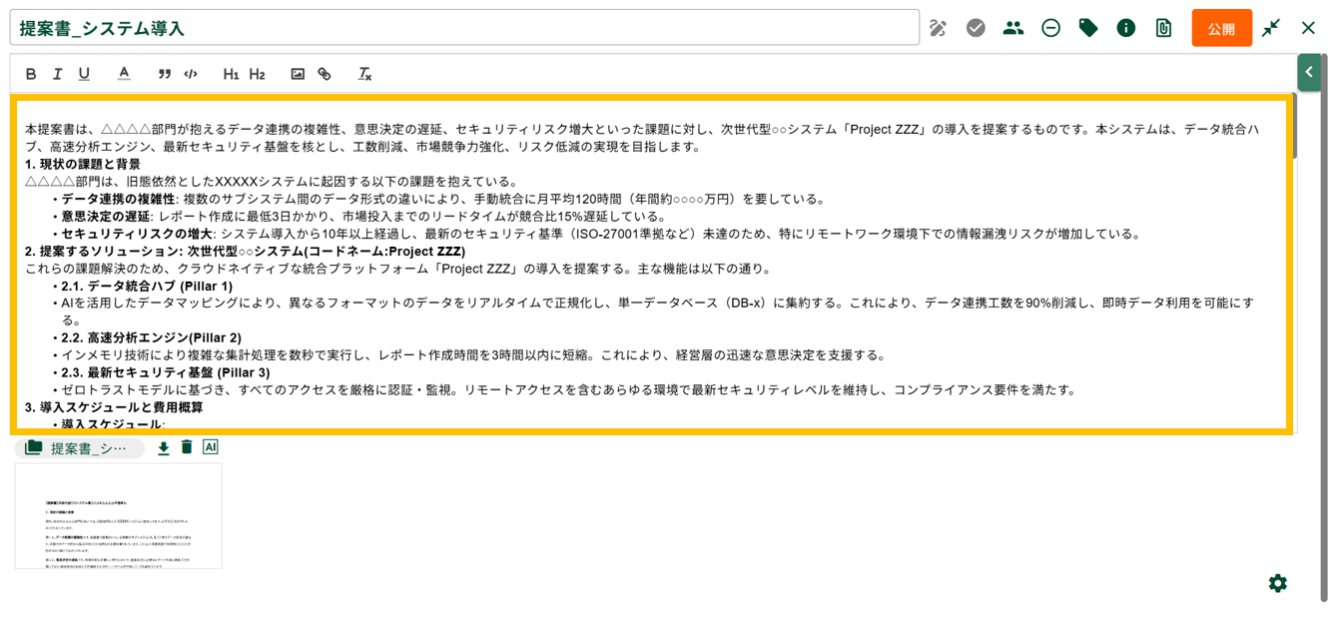Clear text formatting
Viewport: 1336px width, 633px height.
coord(364,74)
